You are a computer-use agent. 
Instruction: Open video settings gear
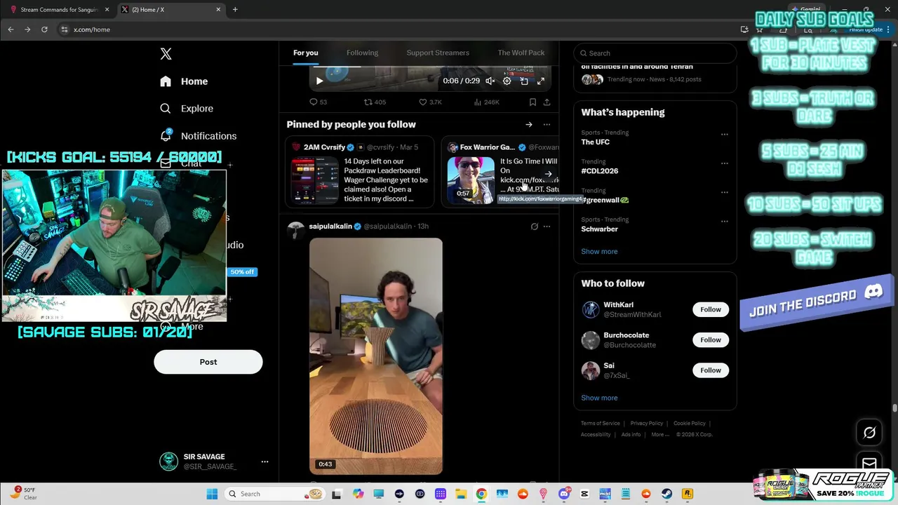click(507, 81)
